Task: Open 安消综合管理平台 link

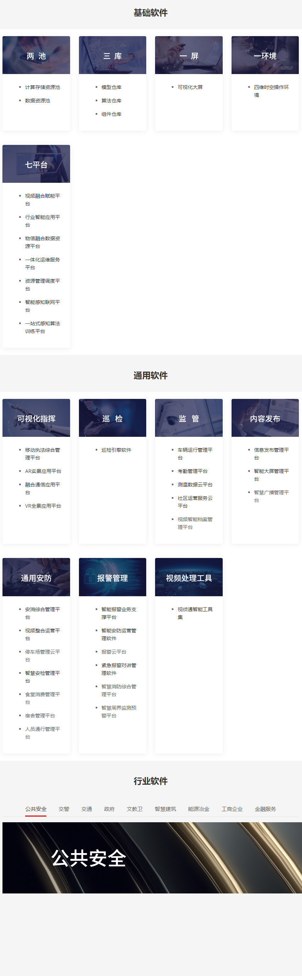Action: click(x=42, y=613)
